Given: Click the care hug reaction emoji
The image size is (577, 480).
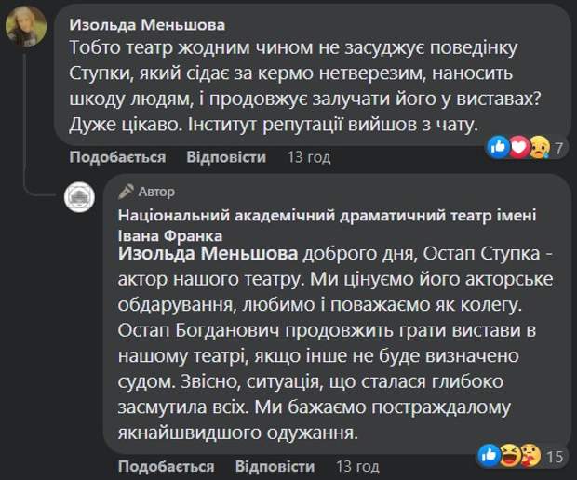Looking at the screenshot, I should (528, 455).
